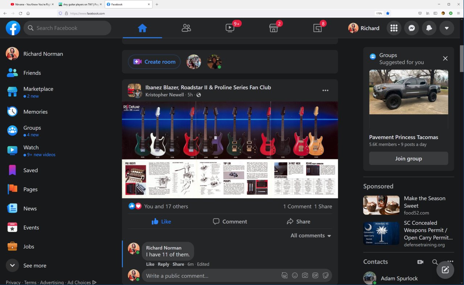Search contacts magnifier icon
This screenshot has width=464, height=285.
coord(435,262)
